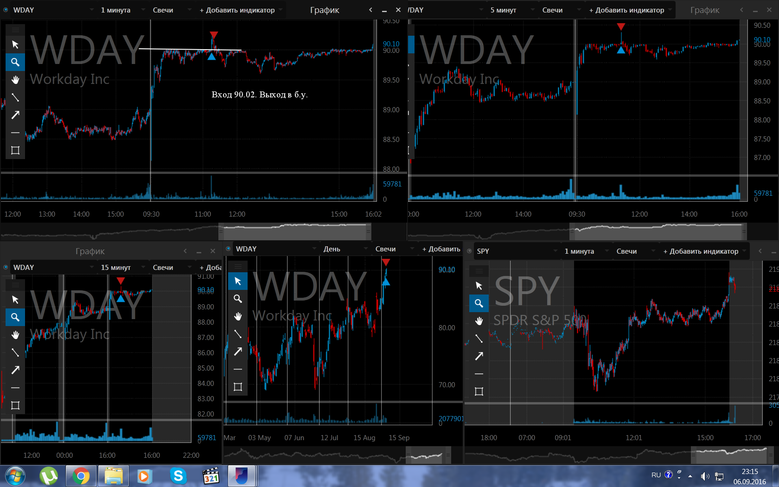The image size is (779, 487).
Task: Select rectangle tool in WDAY daily chart
Action: (238, 387)
